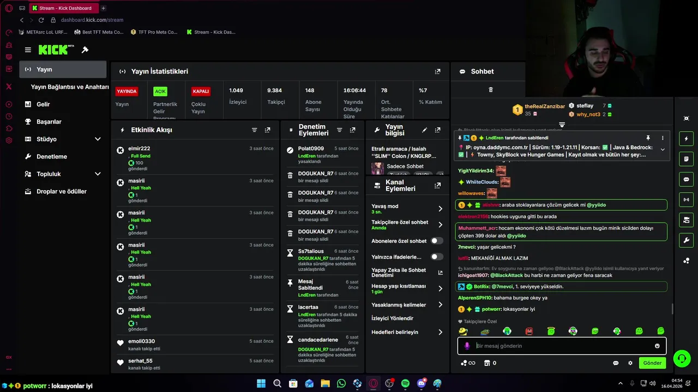Open Yavaş mod options chevron
Viewport: 698px width, 392px height.
point(440,209)
